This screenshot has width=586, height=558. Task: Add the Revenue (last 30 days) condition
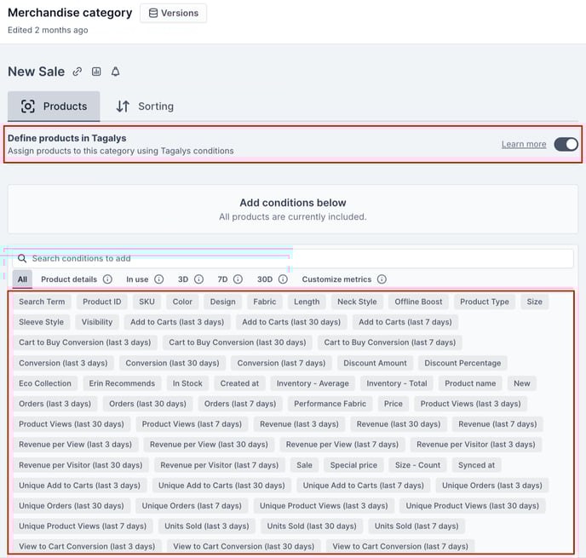[x=399, y=424]
